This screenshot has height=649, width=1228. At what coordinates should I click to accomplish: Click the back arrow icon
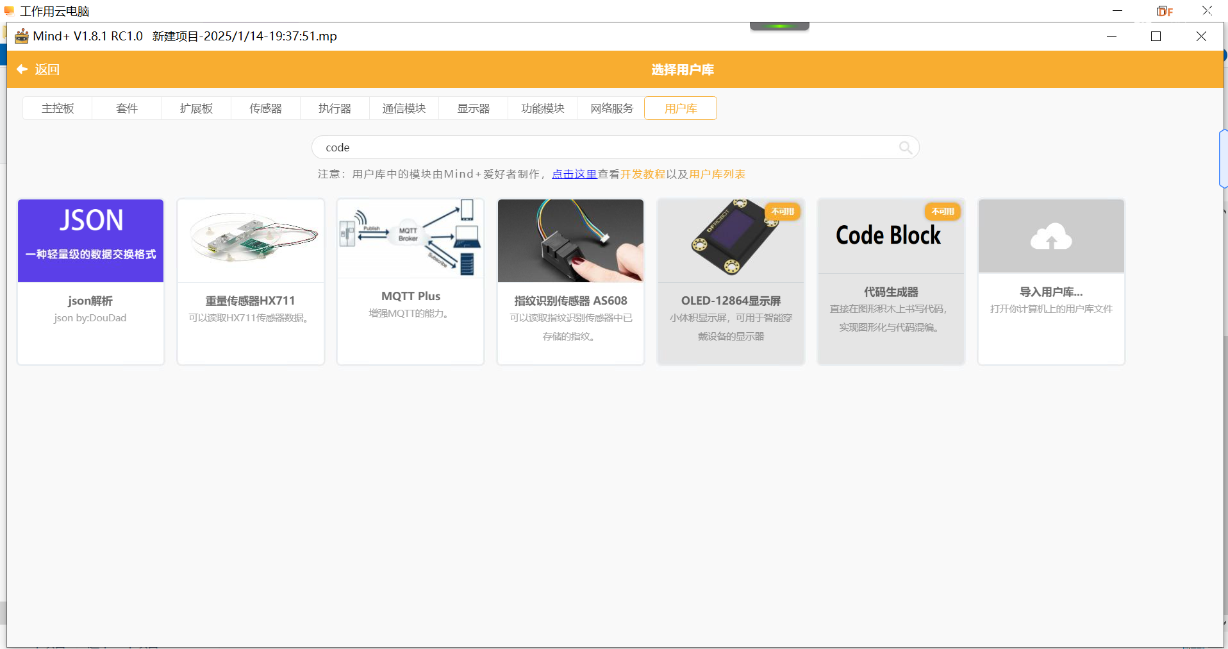coord(22,69)
